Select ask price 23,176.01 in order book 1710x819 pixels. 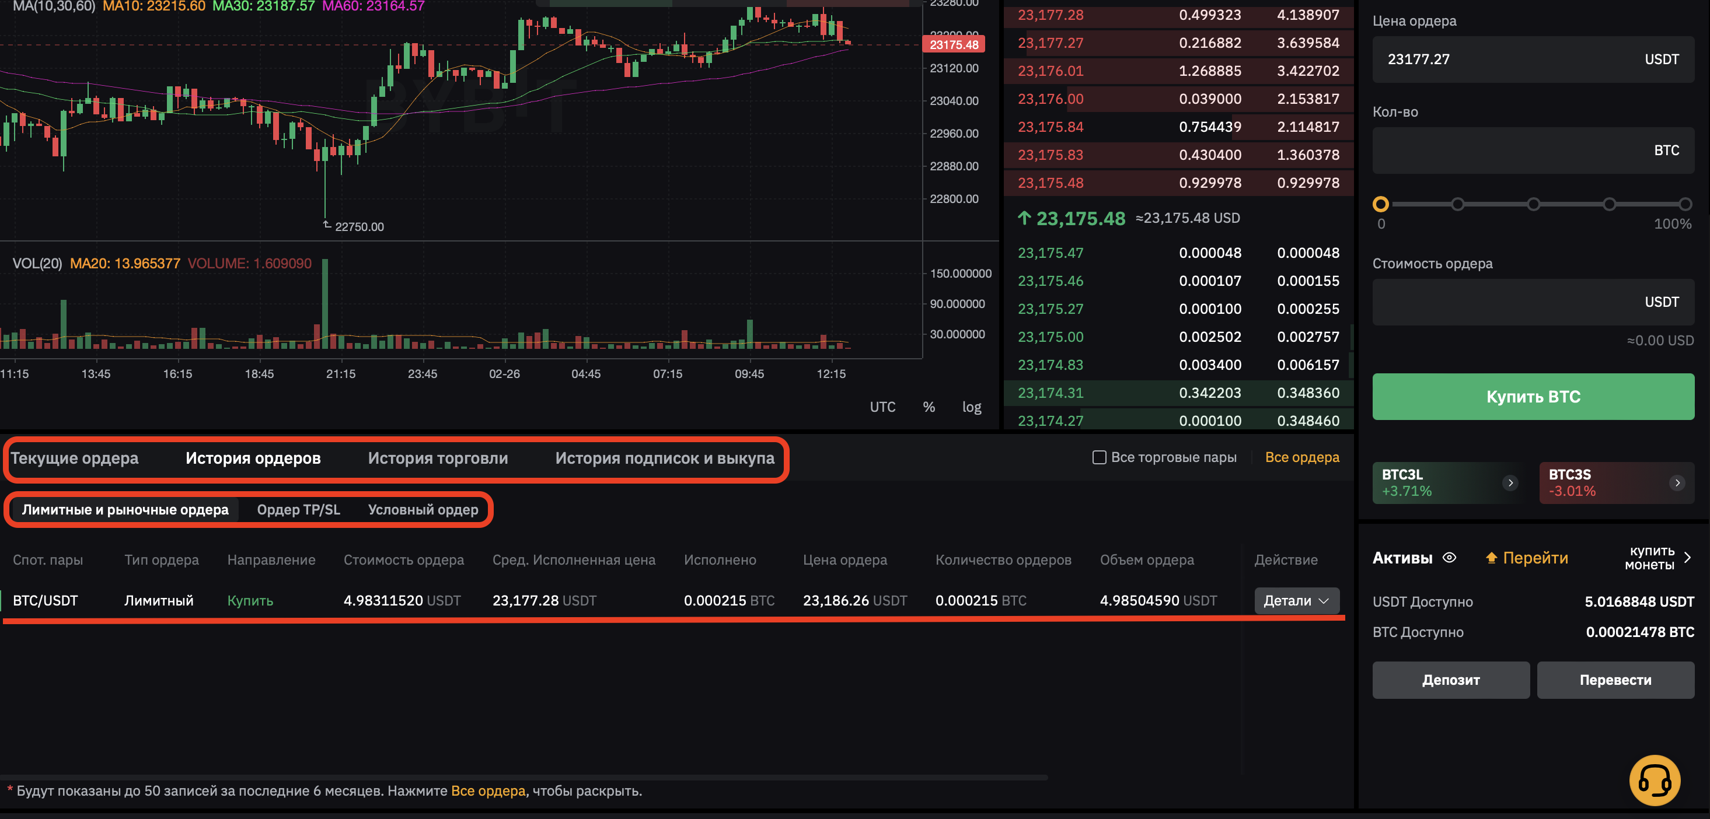point(1050,71)
